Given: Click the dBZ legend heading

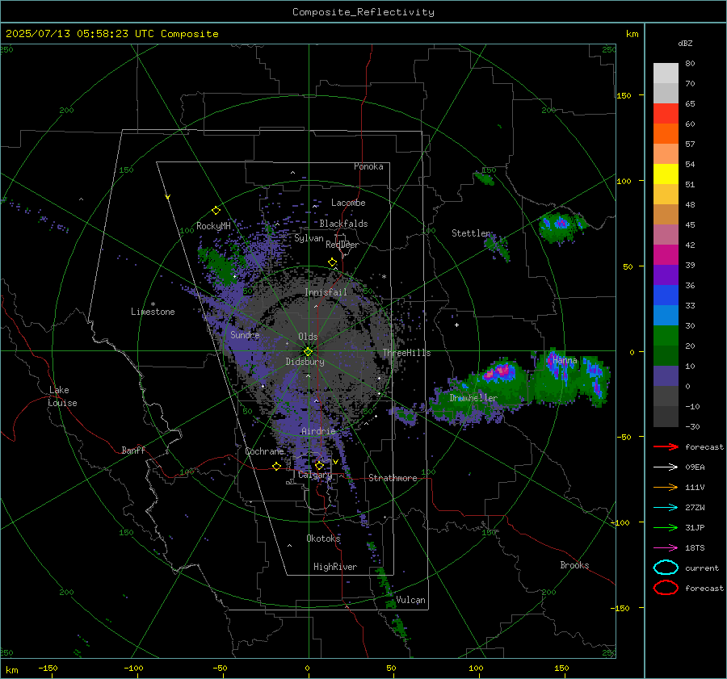Looking at the screenshot, I should [x=685, y=43].
